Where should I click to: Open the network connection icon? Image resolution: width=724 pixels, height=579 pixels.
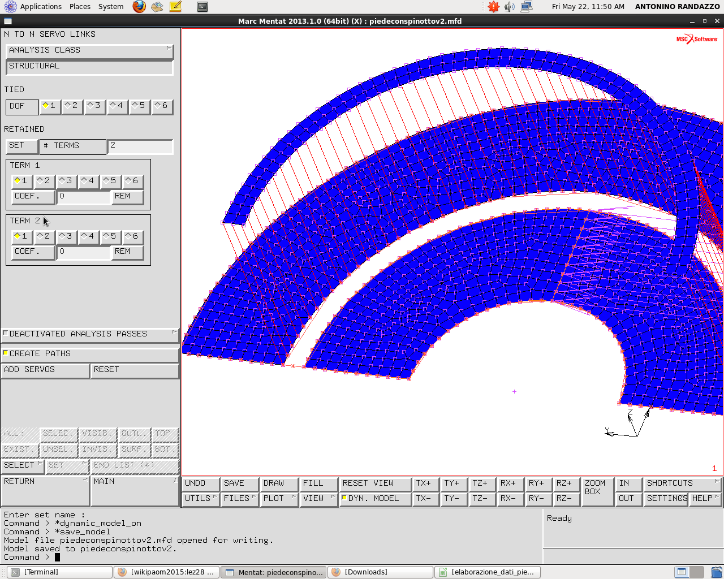(527, 7)
